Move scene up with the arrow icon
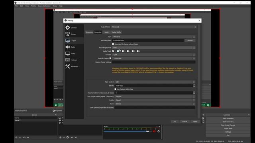This screenshot has width=255, height=143. [24, 137]
